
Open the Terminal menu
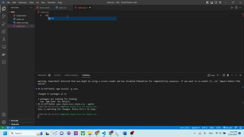(51, 2)
